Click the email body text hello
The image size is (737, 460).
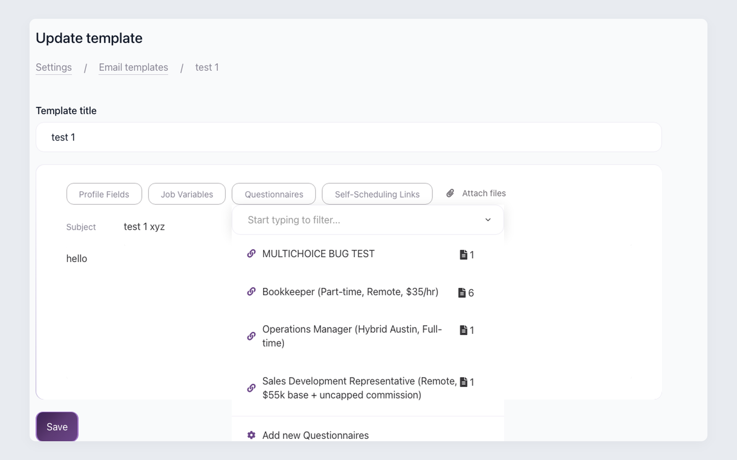76,258
